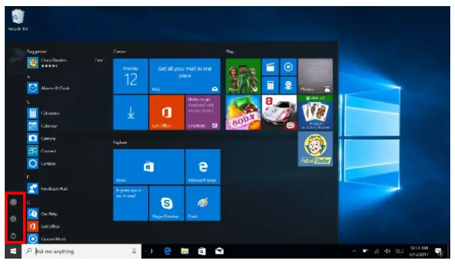Screen dimensions: 455x264
Task: Open Alarms & Clock from app list
Action: 48,88
